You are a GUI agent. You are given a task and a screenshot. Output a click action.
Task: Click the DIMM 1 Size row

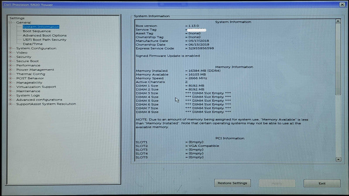point(170,86)
